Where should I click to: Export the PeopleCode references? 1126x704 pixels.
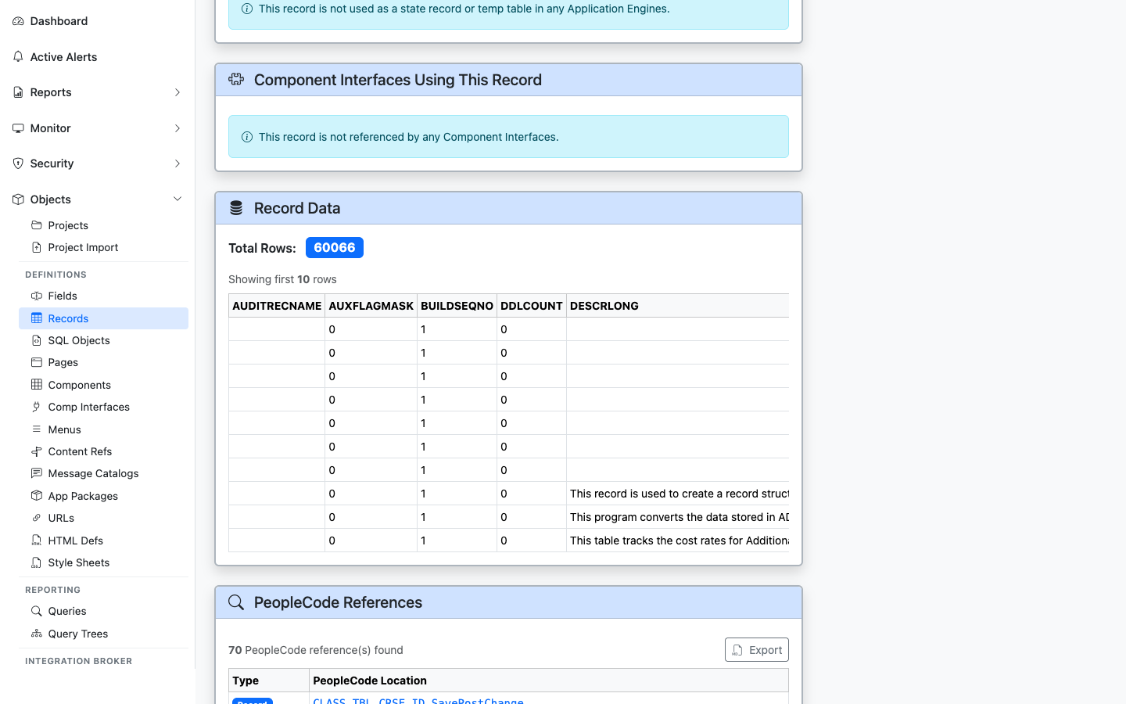(756, 650)
